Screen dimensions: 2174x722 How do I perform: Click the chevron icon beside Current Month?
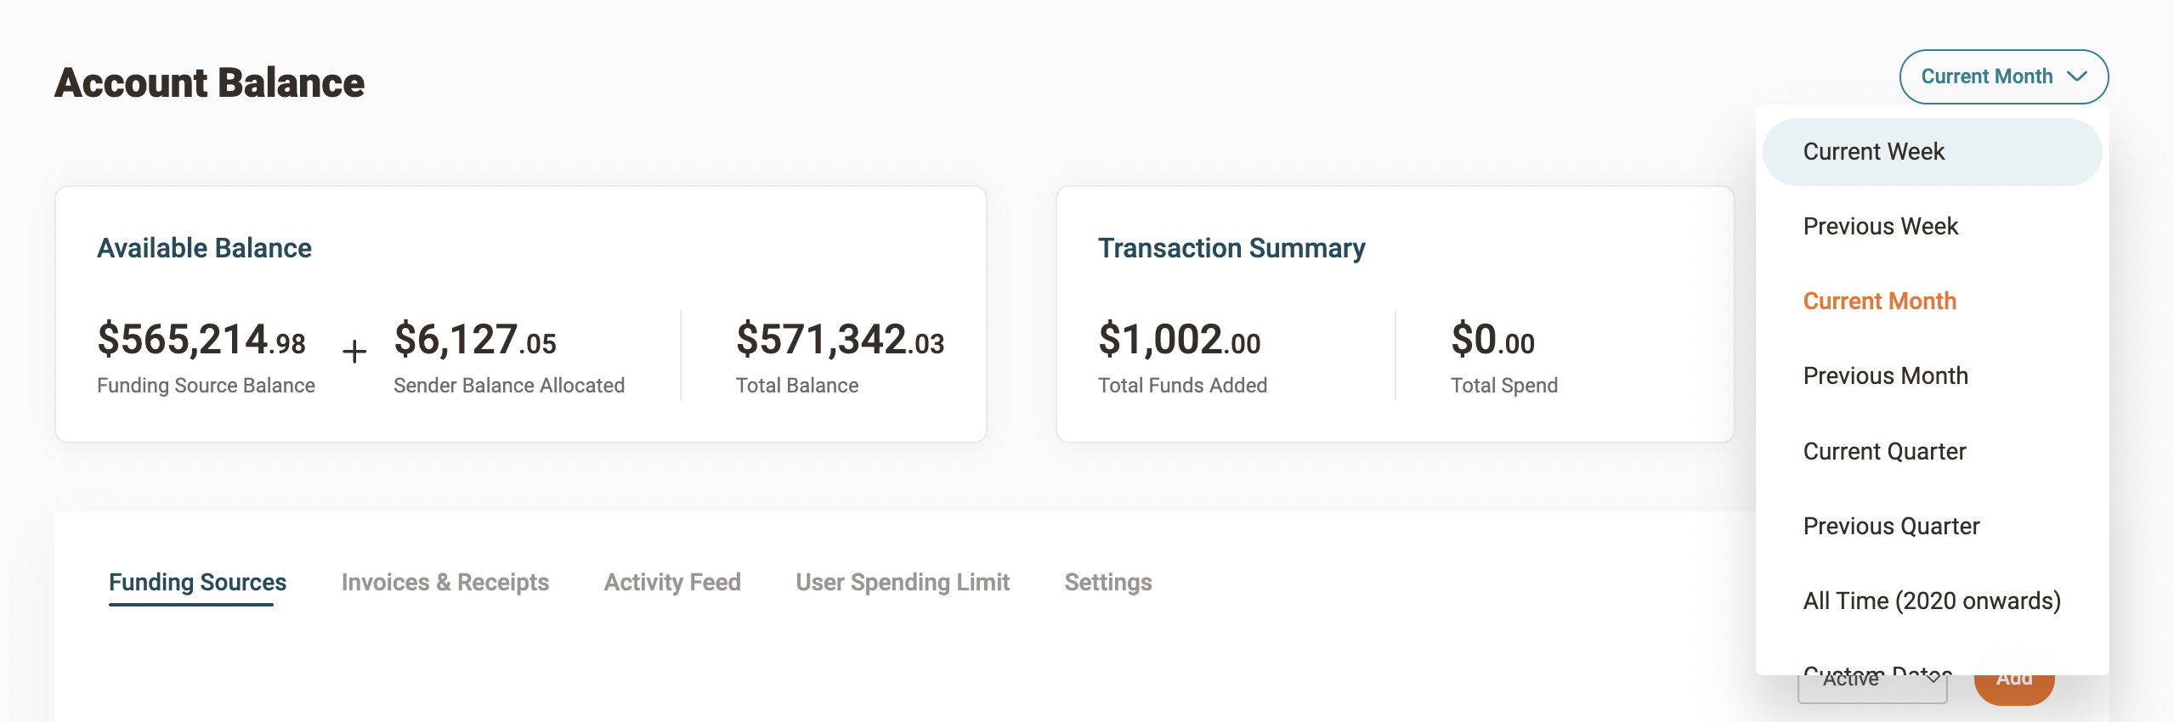point(2076,76)
